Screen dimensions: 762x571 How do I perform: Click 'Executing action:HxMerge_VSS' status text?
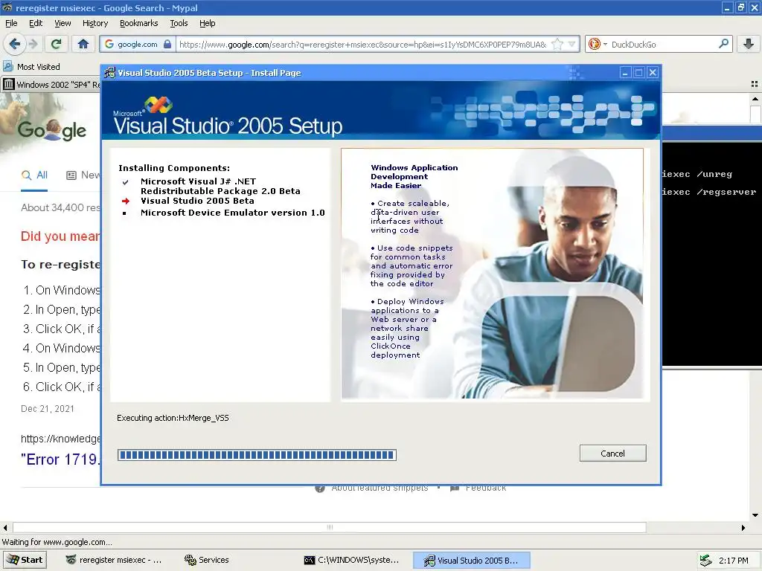(173, 418)
